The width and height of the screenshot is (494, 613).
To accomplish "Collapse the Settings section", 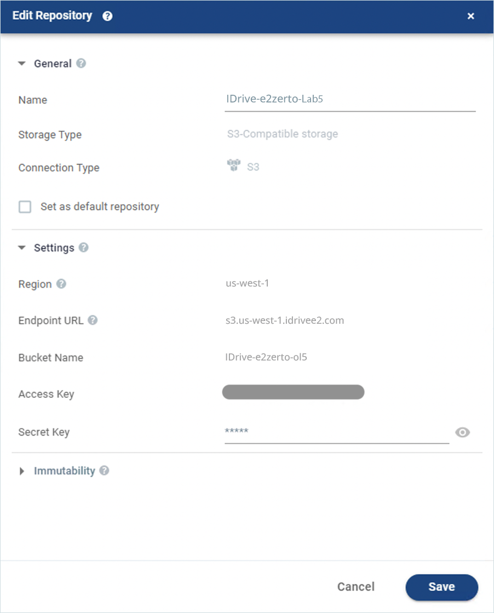I will 22,248.
